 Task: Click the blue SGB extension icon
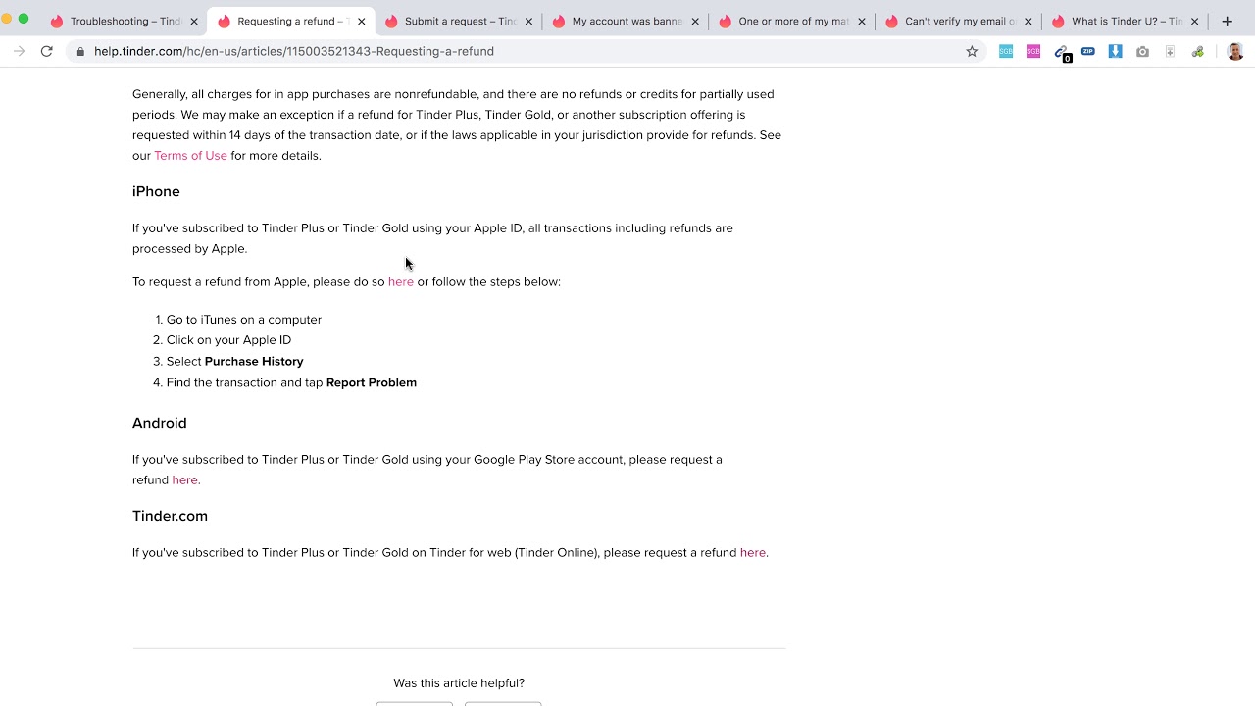pyautogui.click(x=1006, y=51)
